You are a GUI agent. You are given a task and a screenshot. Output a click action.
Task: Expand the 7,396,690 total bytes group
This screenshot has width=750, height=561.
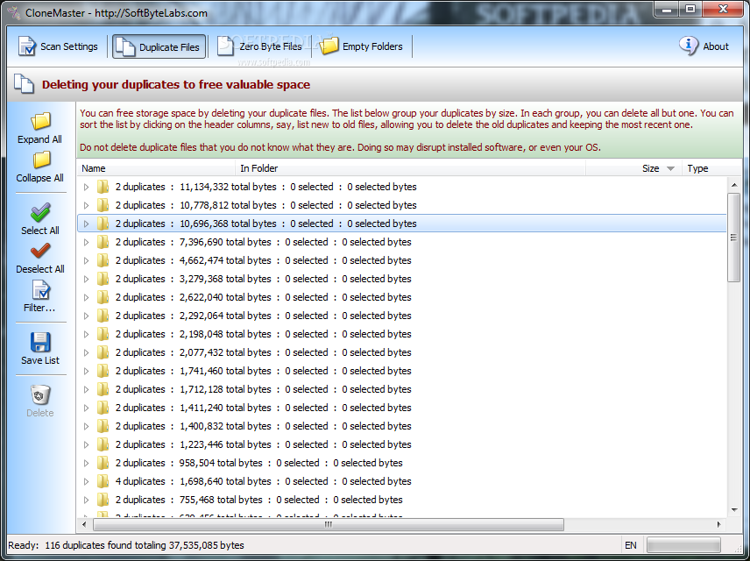click(87, 242)
